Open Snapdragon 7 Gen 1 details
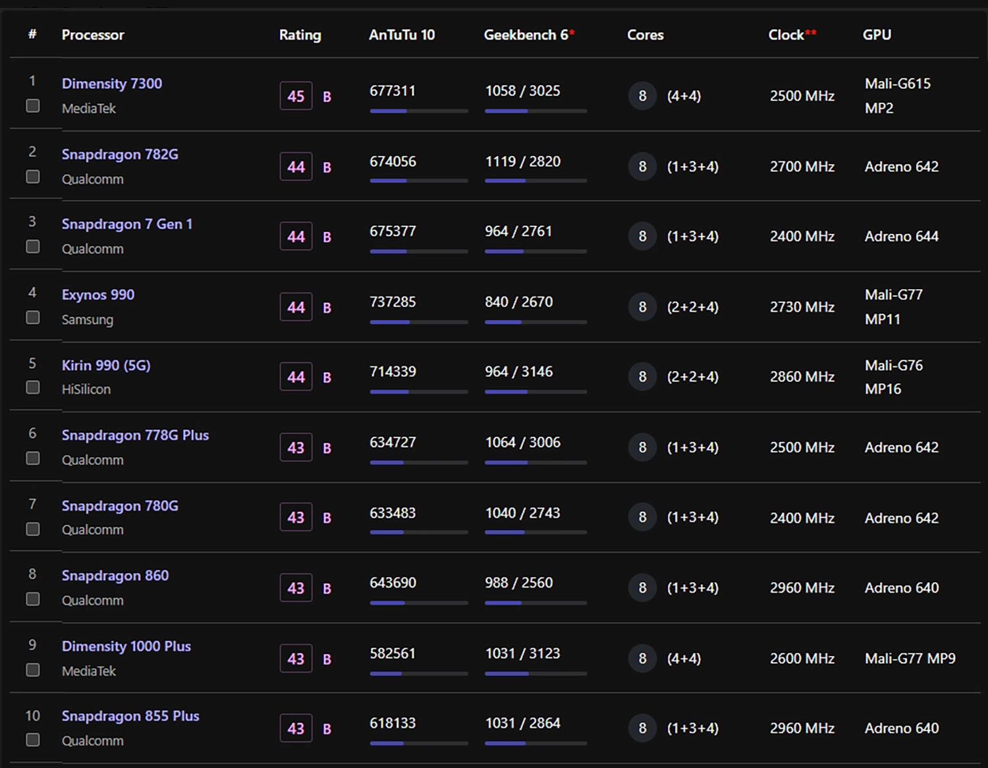 pyautogui.click(x=127, y=224)
